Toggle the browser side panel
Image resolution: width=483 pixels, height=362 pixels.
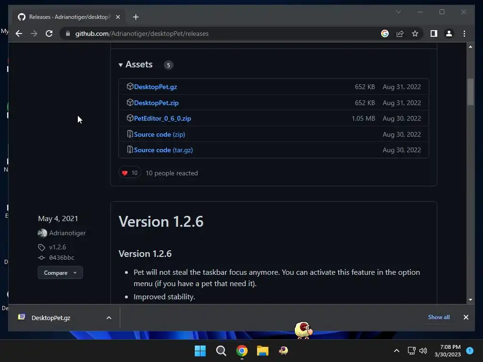click(x=434, y=33)
